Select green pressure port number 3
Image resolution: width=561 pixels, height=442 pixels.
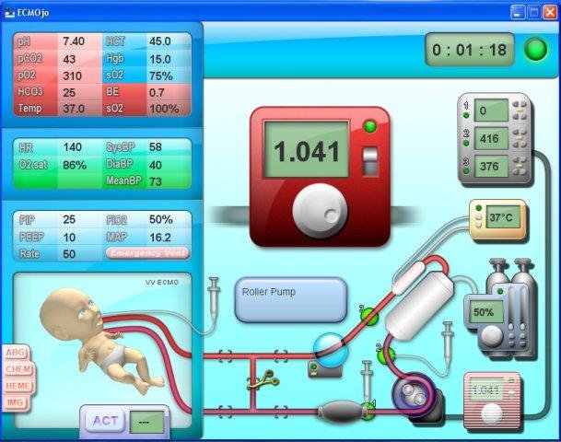[368, 316]
